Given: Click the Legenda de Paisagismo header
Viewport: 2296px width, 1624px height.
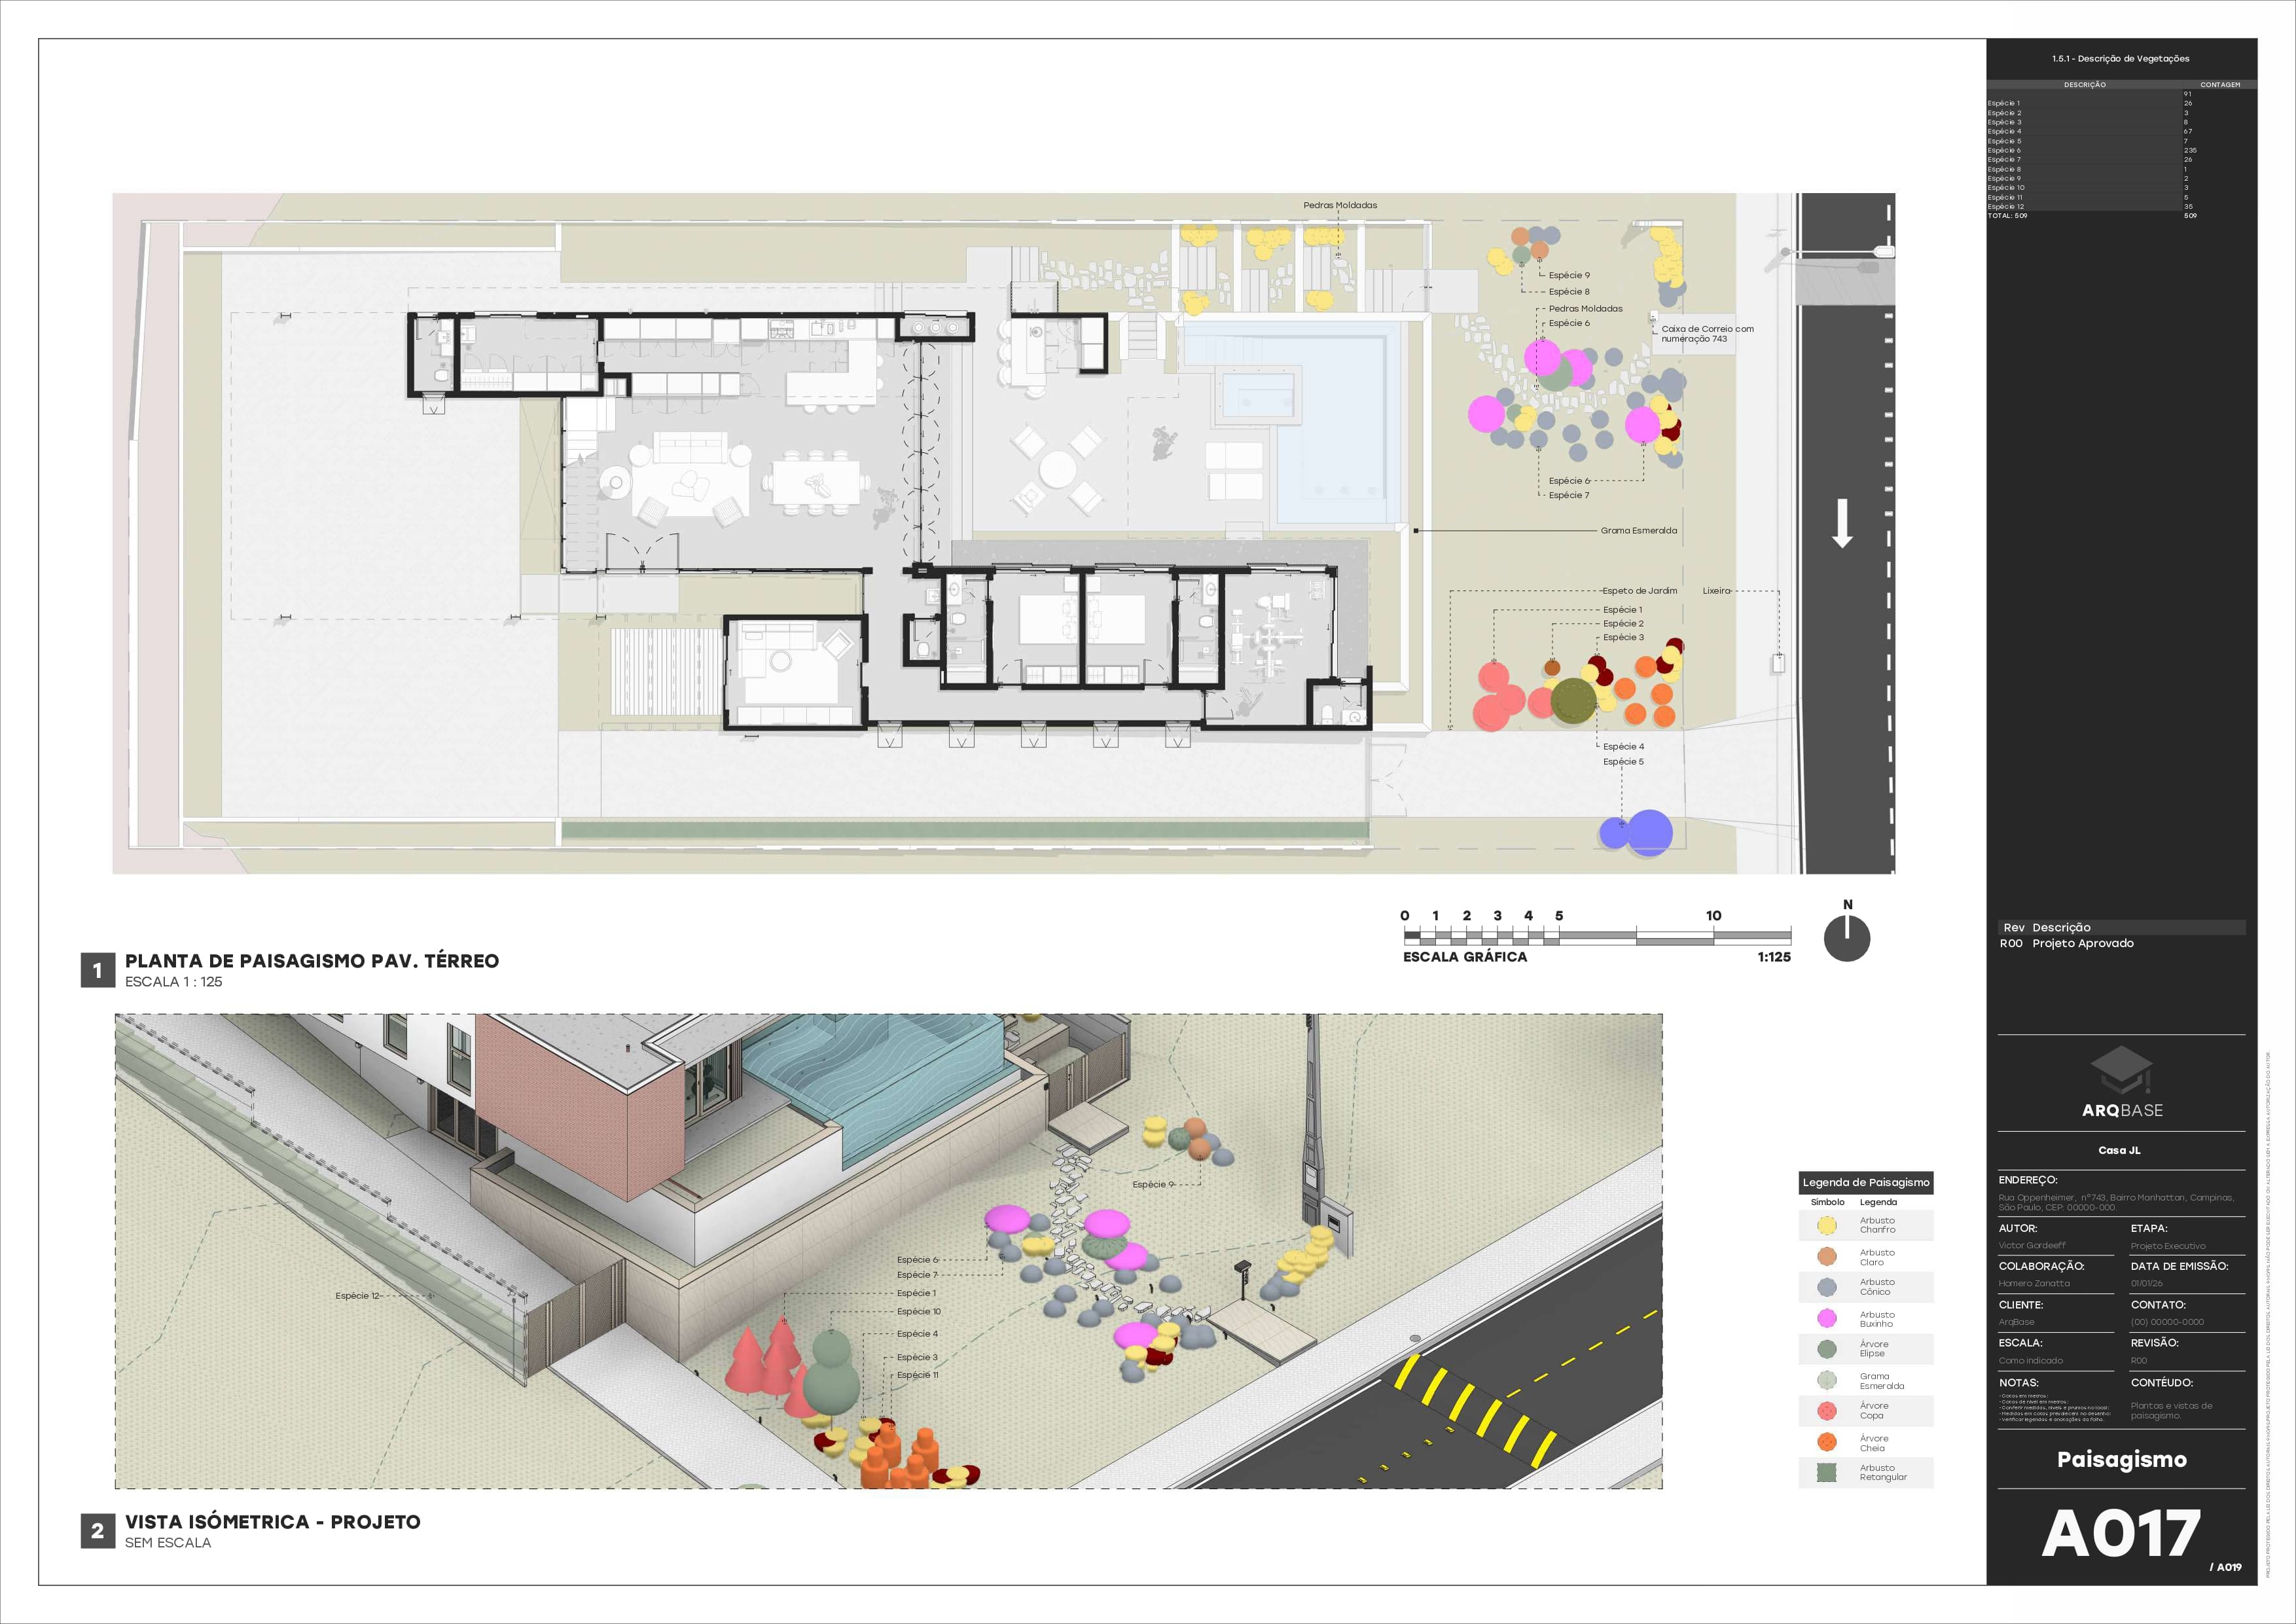Looking at the screenshot, I should pos(1865,1182).
